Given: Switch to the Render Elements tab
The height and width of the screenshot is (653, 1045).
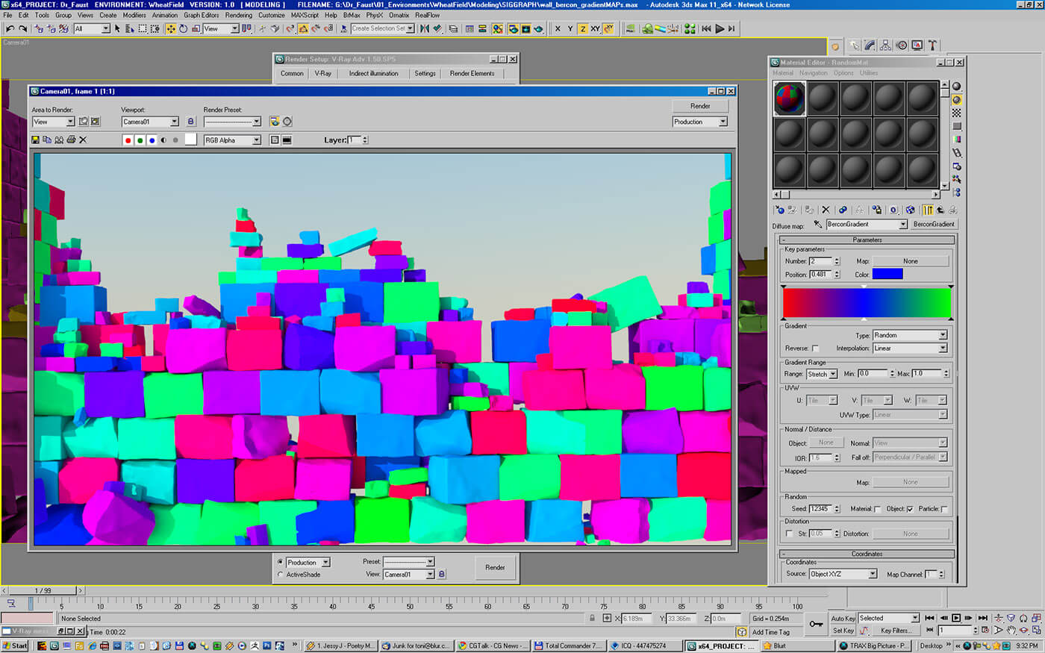Looking at the screenshot, I should [472, 73].
